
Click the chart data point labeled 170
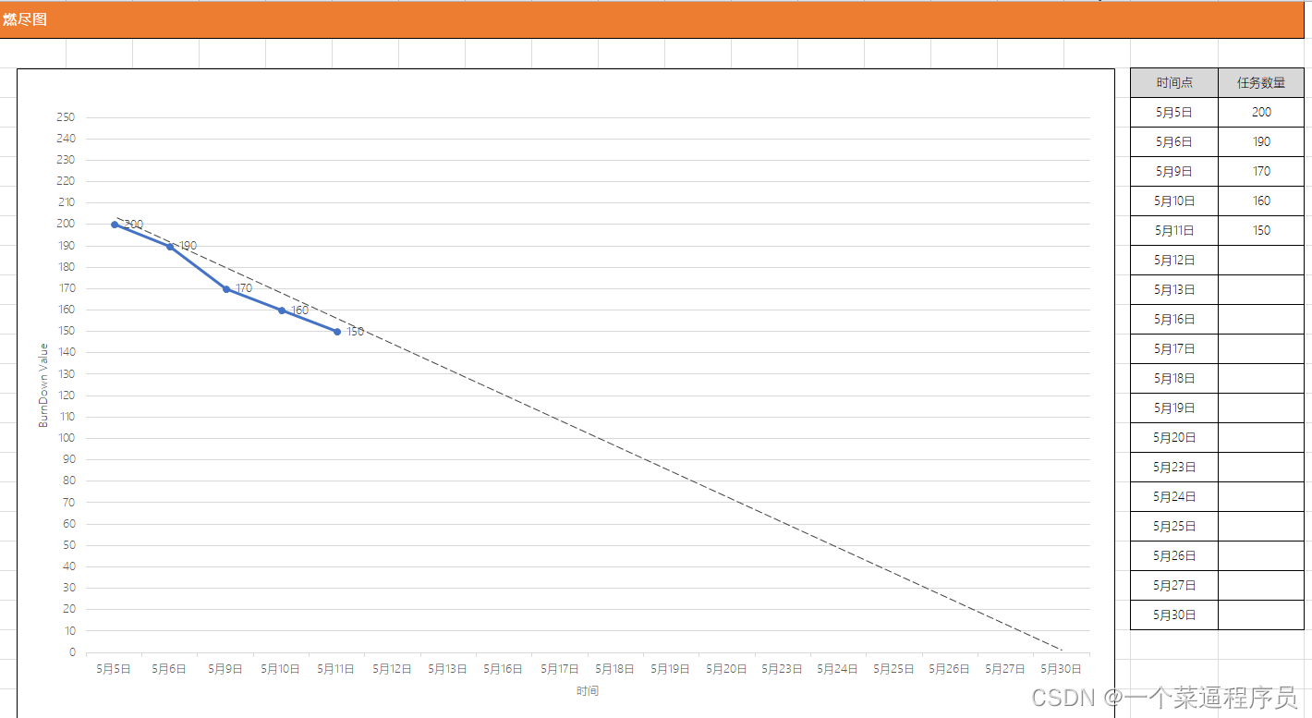(x=226, y=288)
